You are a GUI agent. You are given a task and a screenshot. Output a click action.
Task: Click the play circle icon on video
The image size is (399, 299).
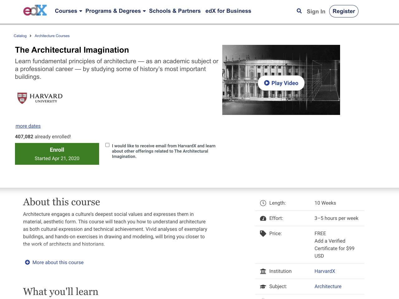click(267, 83)
